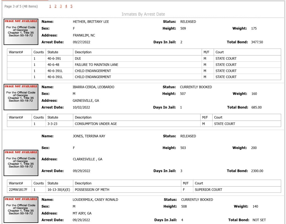Click Brittany Hether's unavailable image placeholder
The height and width of the screenshot is (224, 286).
pos(21,32)
